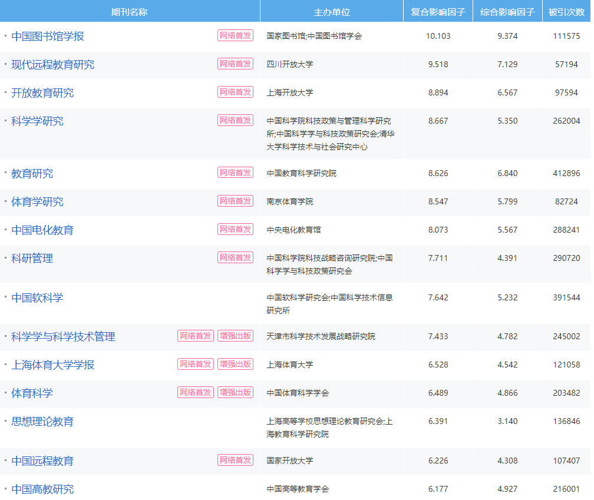Select publisher text 中国体育科学学会
Image resolution: width=594 pixels, height=500 pixels.
[x=298, y=393]
